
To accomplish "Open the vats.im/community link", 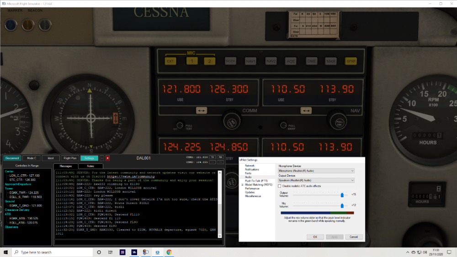I will (131, 176).
